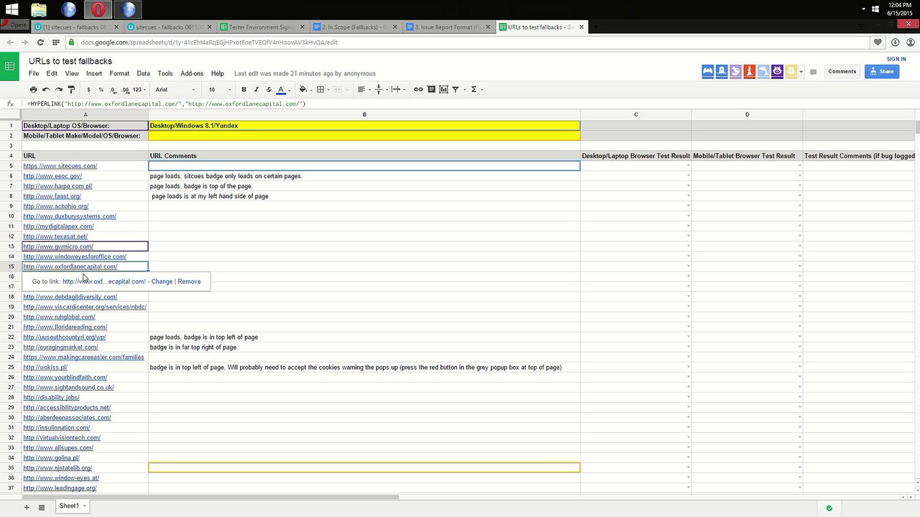This screenshot has width=920, height=517.
Task: Open horizontal align options
Action: (363, 90)
